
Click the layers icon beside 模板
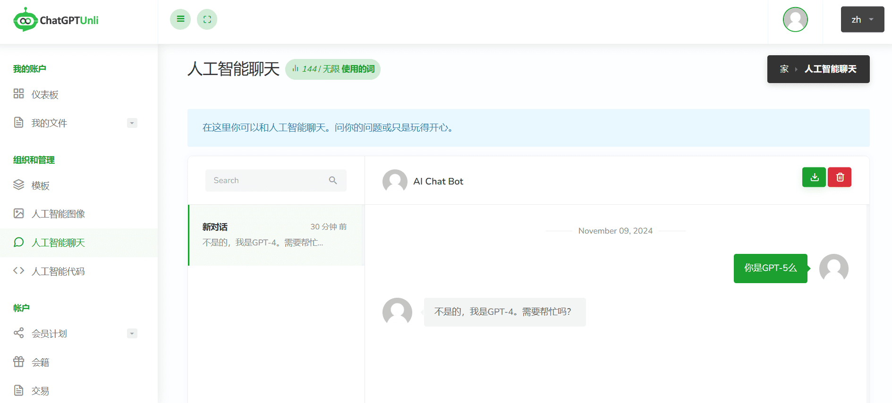pos(18,185)
